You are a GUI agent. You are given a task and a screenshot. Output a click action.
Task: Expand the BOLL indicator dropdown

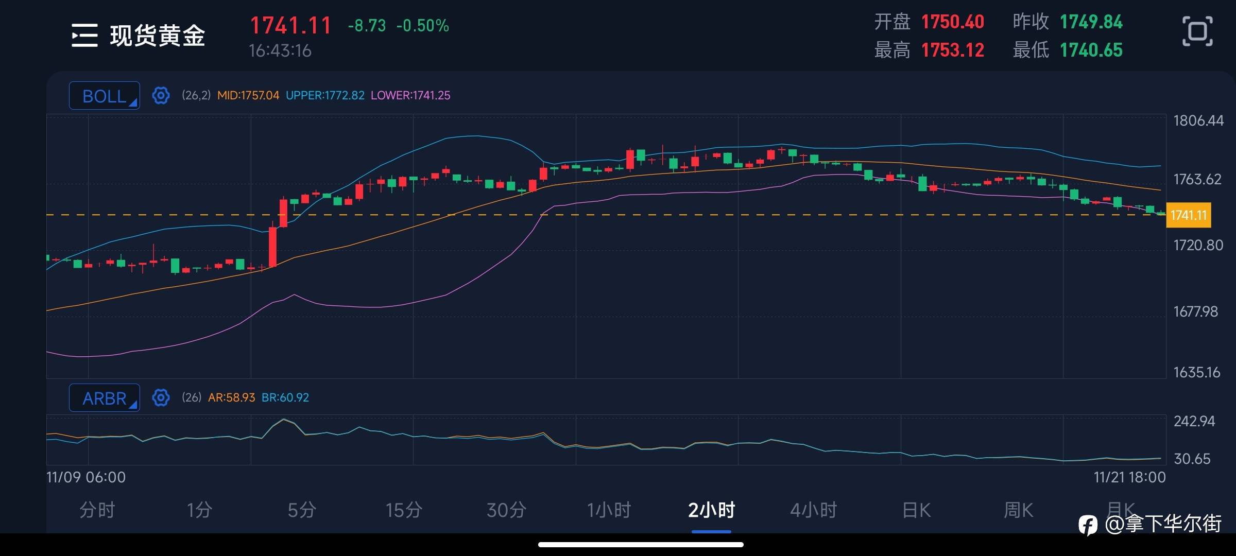pos(105,96)
